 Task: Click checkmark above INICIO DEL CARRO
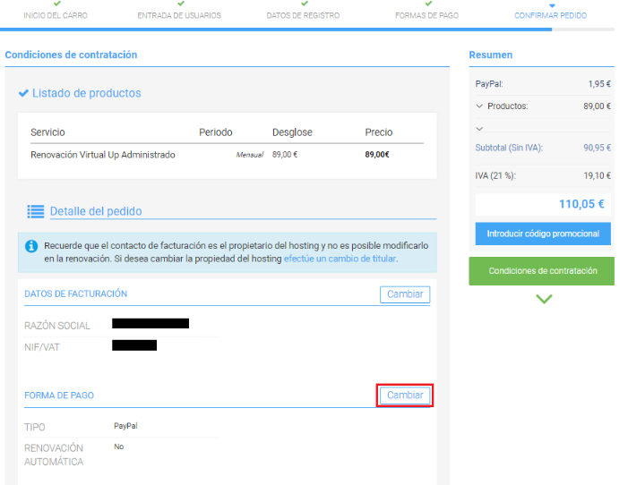pyautogui.click(x=57, y=4)
